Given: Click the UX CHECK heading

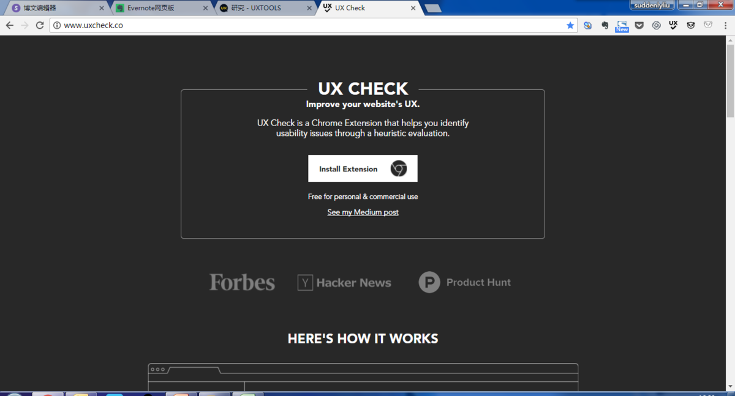Looking at the screenshot, I should tap(363, 89).
